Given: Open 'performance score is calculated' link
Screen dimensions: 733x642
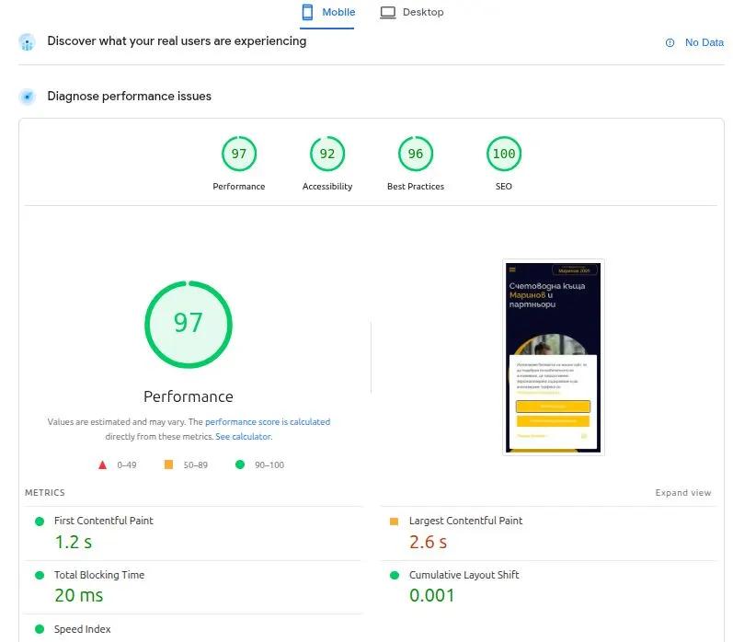Looking at the screenshot, I should pos(268,422).
